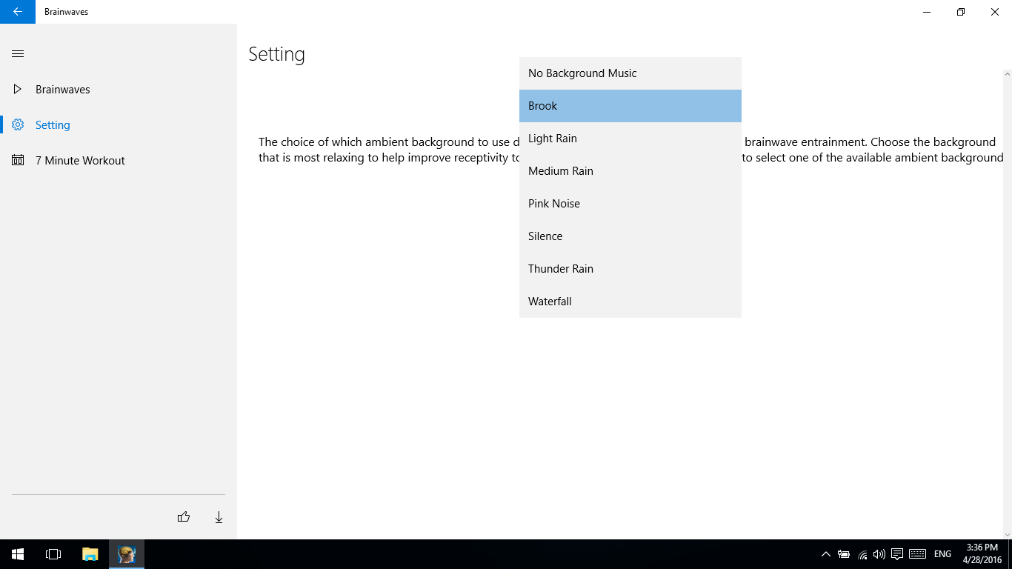Viewport: 1012px width, 569px height.
Task: Close the Brainwaves window
Action: (x=995, y=12)
